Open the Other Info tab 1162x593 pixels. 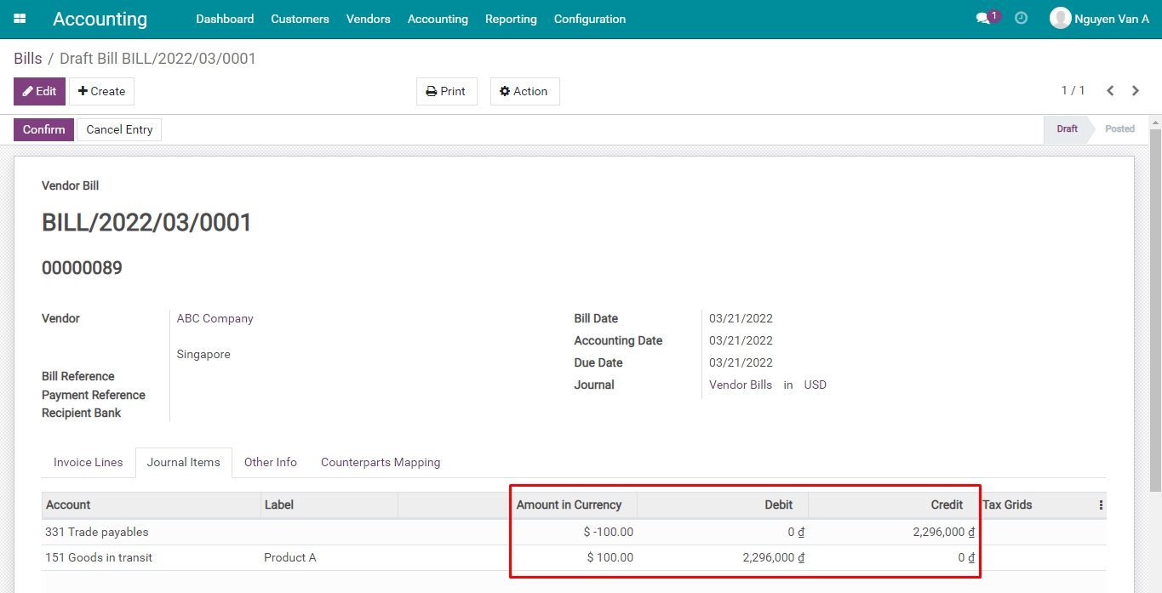pos(270,462)
